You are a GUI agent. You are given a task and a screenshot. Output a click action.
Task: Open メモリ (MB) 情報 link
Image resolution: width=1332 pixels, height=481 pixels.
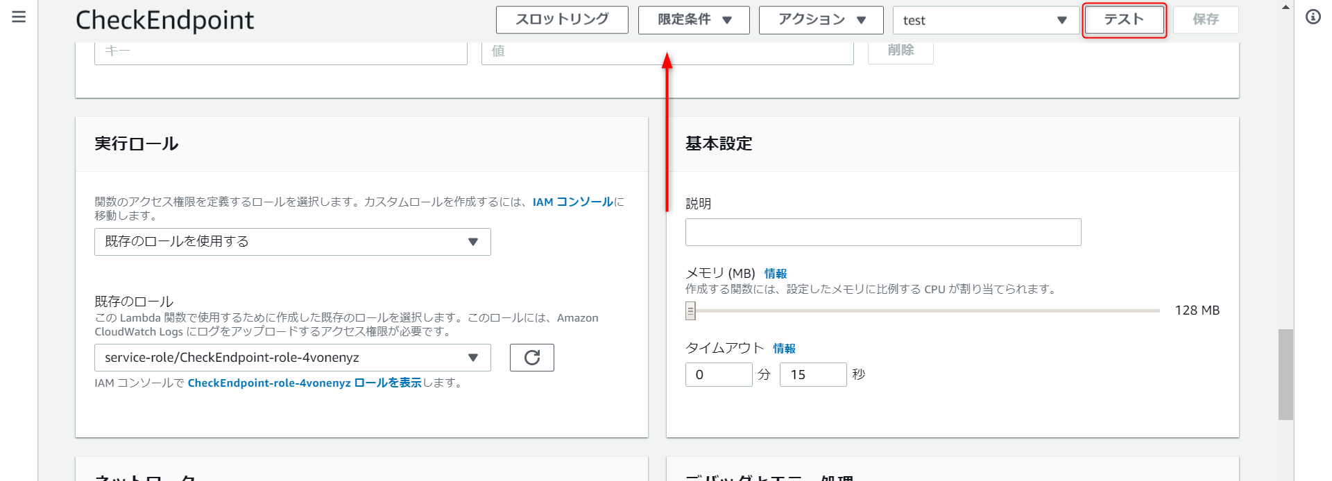[x=776, y=274]
